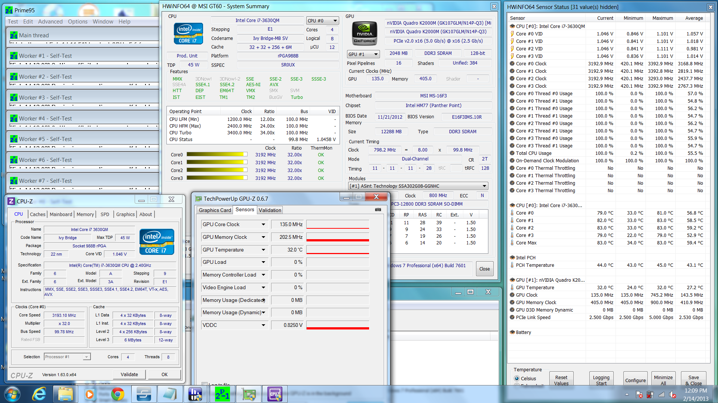Click the muted volume tray icon
The width and height of the screenshot is (718, 403).
[672, 394]
